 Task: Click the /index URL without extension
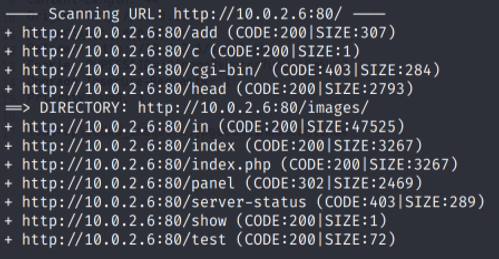pos(129,146)
